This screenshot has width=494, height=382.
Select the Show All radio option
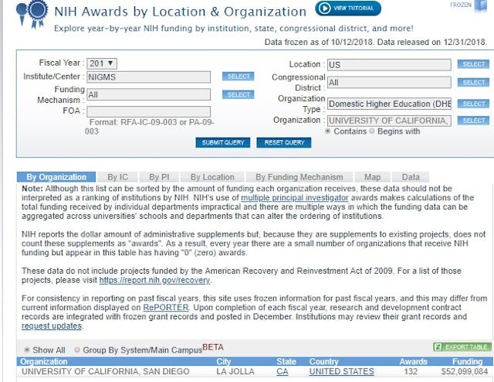click(27, 350)
